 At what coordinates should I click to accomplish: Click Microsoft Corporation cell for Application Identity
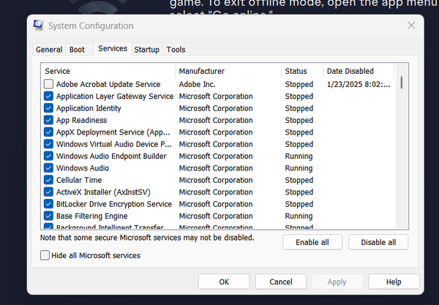tap(216, 108)
